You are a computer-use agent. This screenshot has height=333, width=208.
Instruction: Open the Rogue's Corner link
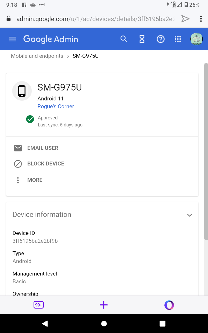point(56,106)
